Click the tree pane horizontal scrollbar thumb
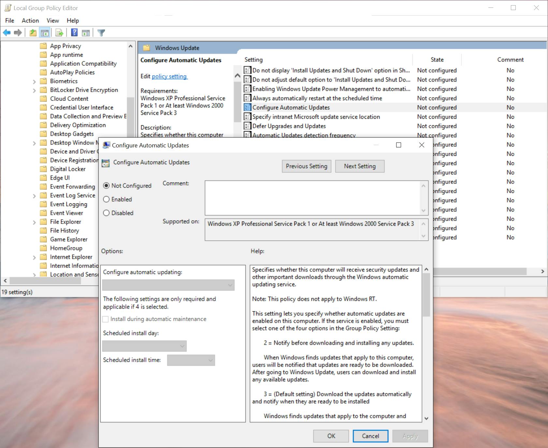Viewport: 548px width, 448px height. [x=45, y=280]
